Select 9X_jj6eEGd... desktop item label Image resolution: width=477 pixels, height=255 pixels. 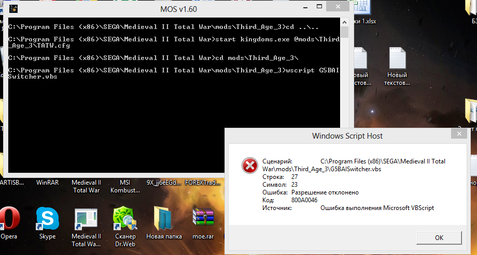click(164, 183)
